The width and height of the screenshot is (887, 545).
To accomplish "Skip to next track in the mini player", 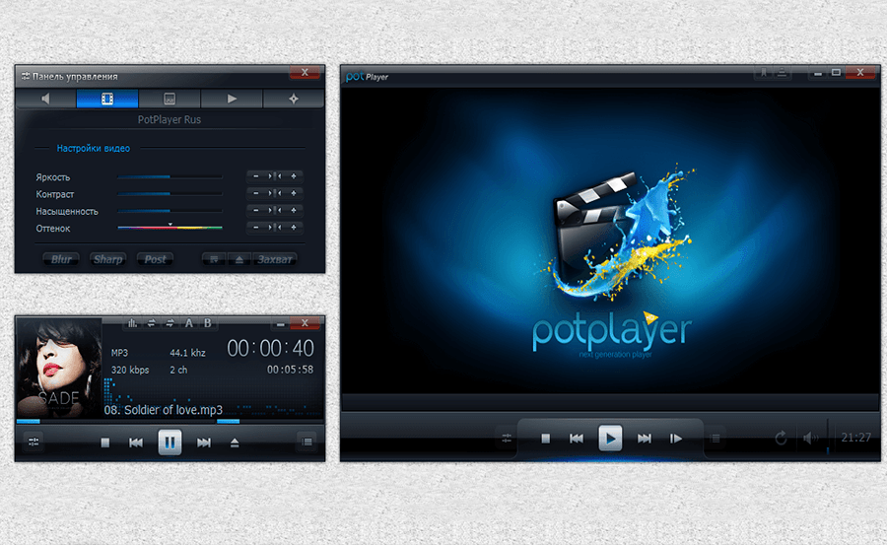I will coord(204,443).
